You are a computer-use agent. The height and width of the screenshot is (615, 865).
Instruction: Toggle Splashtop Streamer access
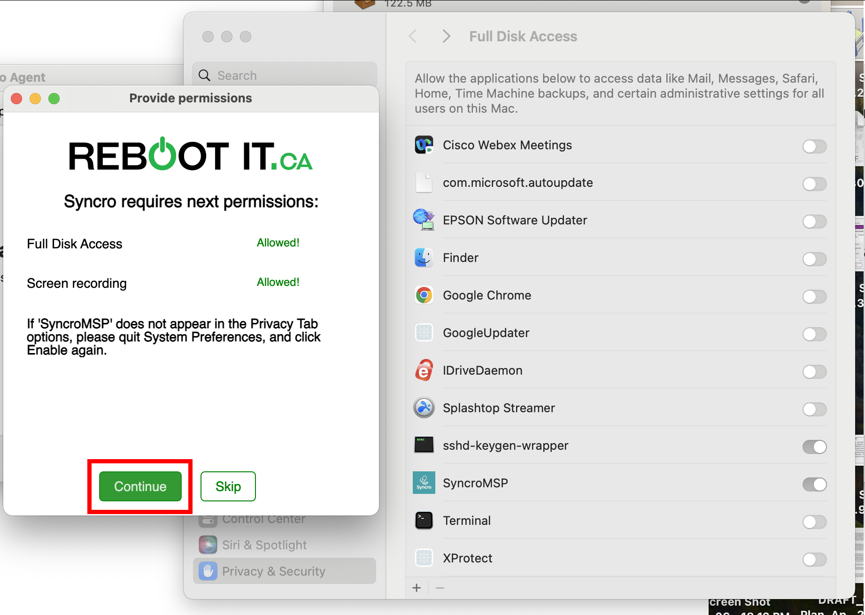814,409
